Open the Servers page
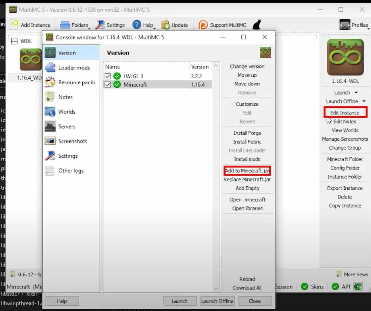Image resolution: width=371 pixels, height=311 pixels. (x=71, y=127)
